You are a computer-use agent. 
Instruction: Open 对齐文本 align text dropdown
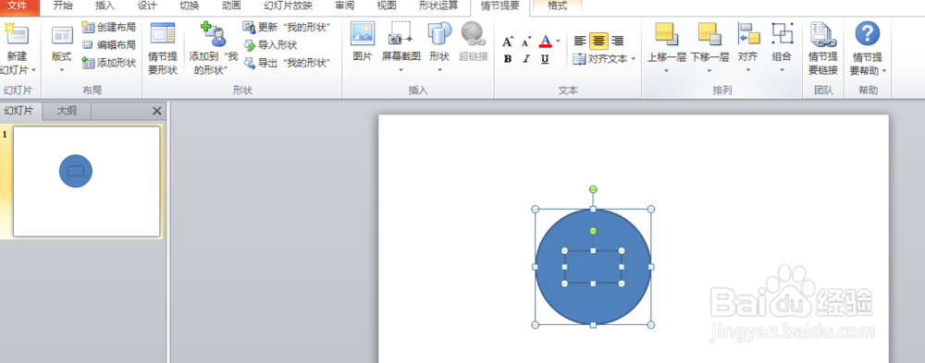[x=605, y=59]
